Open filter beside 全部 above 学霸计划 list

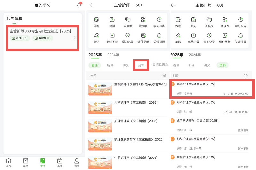[164, 76]
